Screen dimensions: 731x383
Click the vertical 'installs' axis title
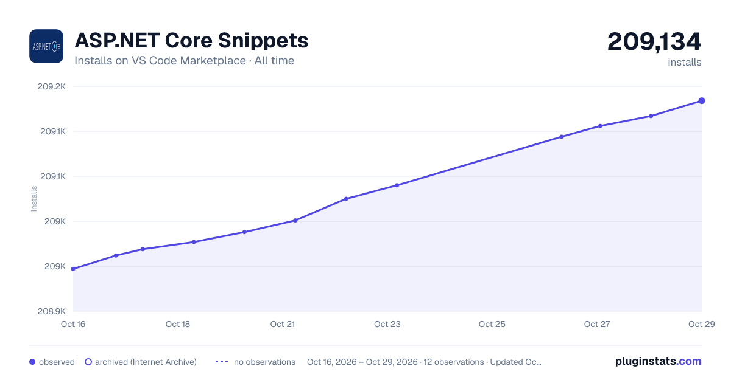point(34,199)
